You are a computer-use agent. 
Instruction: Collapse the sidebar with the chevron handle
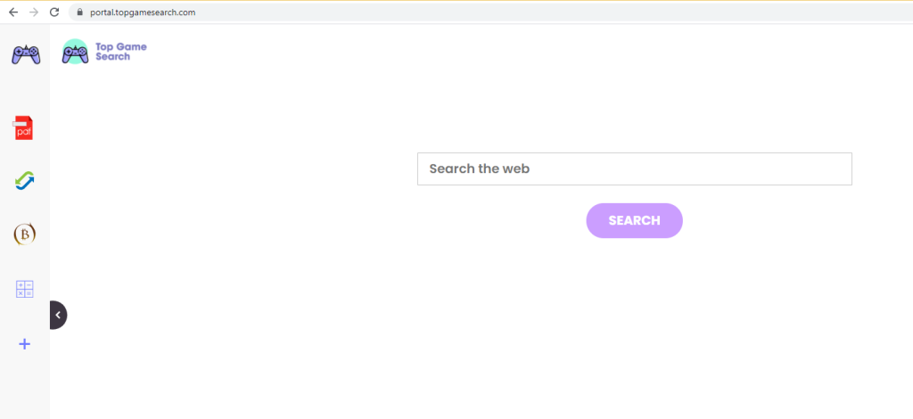pyautogui.click(x=58, y=315)
